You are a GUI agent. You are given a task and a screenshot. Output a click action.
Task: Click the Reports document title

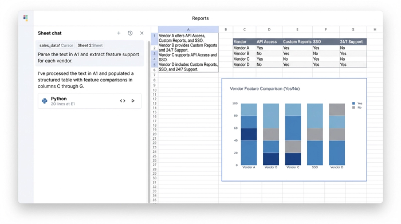pyautogui.click(x=200, y=18)
